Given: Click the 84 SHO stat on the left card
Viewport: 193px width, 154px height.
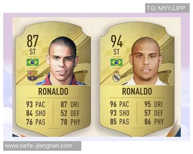Looking at the screenshot, I should click(36, 113).
